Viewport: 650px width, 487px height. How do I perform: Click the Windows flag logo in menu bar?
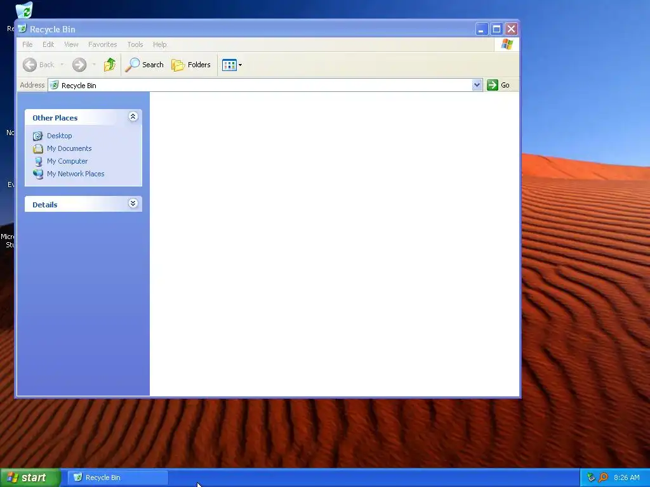(x=507, y=44)
